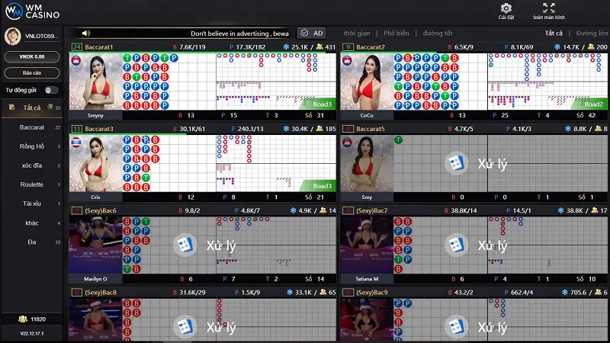Click Xử lý cards icon on (Sexy)Bac6
The height and width of the screenshot is (343, 610).
coord(185,245)
